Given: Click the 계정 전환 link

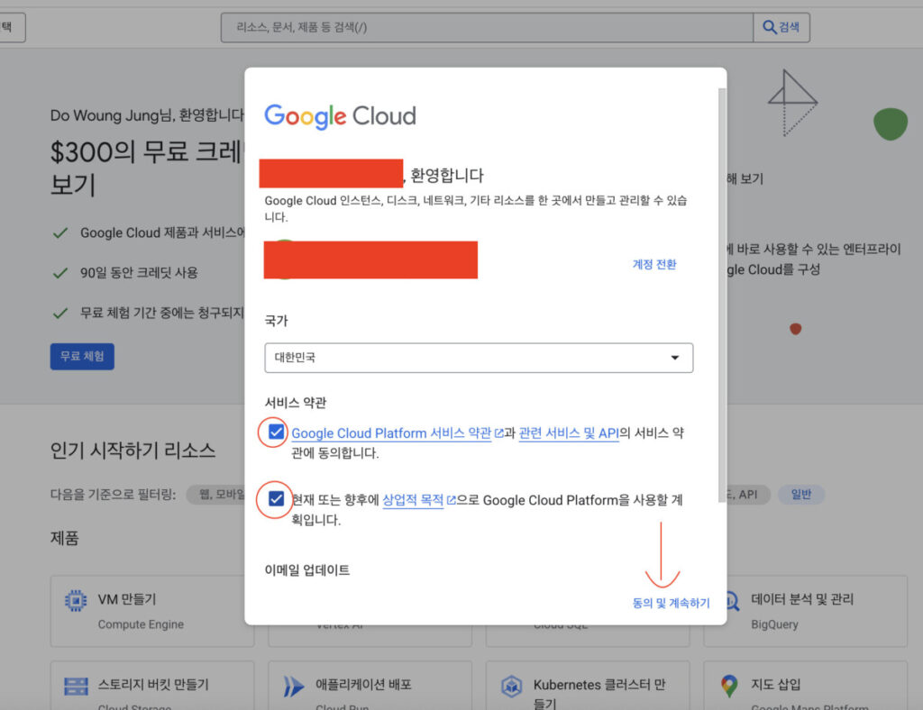Looking at the screenshot, I should (654, 264).
